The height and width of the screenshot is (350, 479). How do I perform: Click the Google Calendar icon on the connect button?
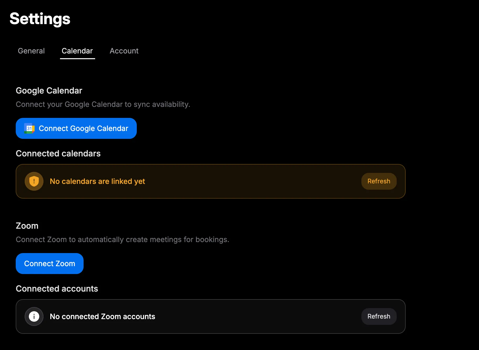pyautogui.click(x=29, y=128)
